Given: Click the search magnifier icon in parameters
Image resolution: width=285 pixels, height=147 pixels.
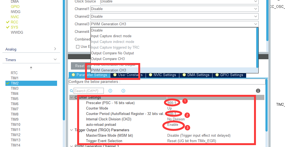Looking at the screenshot, I should point(71,91).
